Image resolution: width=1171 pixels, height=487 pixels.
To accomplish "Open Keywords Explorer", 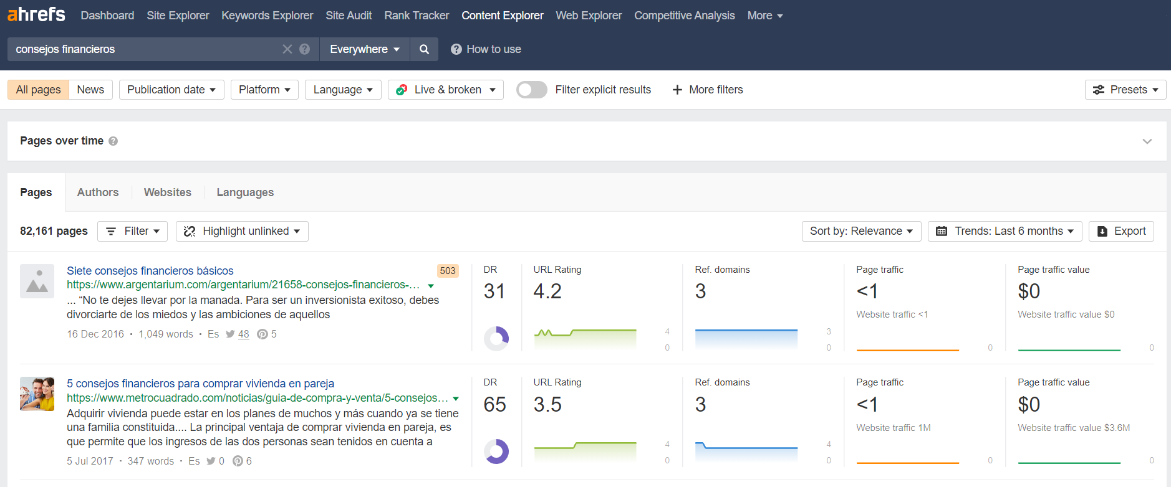I will point(267,16).
